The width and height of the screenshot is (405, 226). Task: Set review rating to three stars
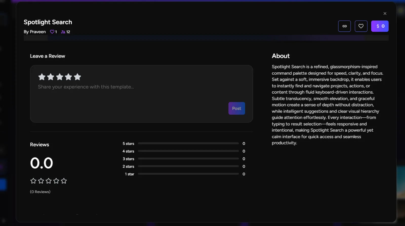(x=60, y=77)
